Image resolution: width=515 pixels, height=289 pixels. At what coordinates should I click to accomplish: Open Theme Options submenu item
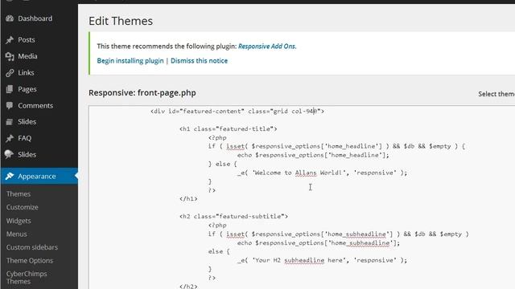30,260
